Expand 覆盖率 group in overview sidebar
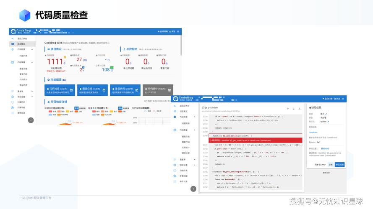 [x=32, y=91]
